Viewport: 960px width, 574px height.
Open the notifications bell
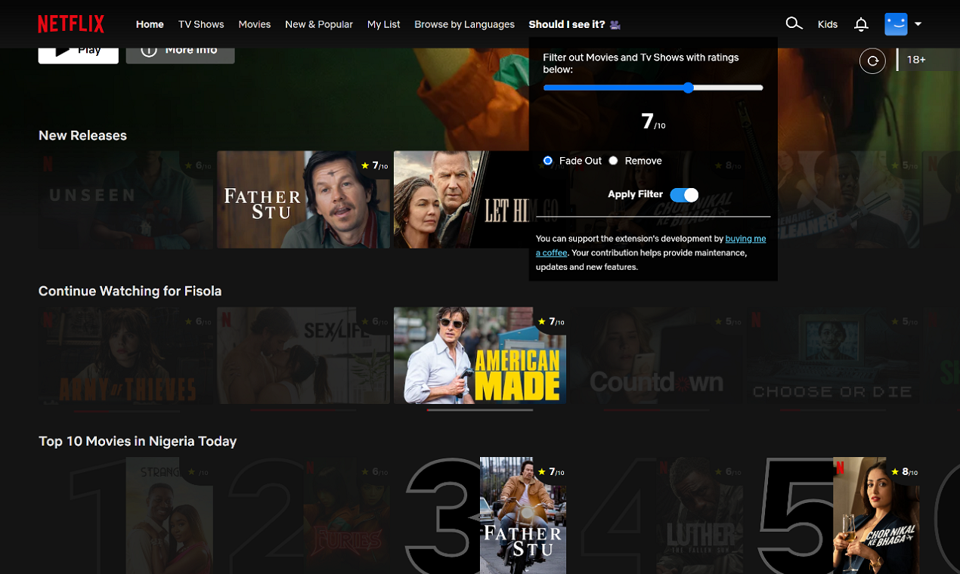tap(861, 24)
